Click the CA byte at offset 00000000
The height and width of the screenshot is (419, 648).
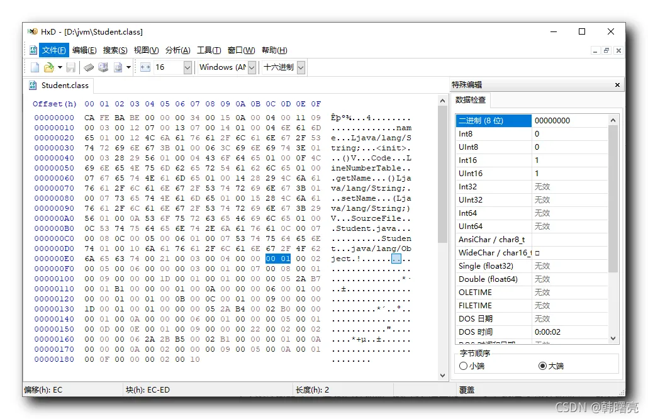[89, 118]
